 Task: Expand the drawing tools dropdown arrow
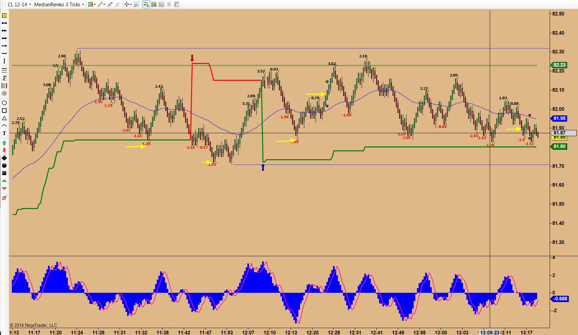(x=104, y=4)
